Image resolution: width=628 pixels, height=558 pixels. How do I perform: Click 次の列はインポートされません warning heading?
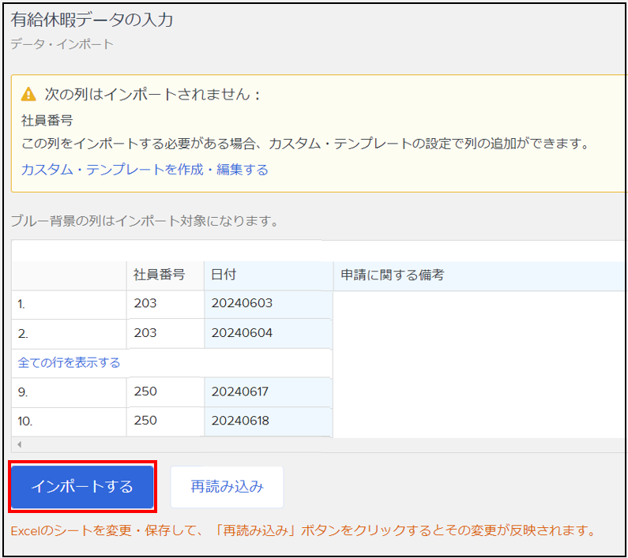click(152, 95)
